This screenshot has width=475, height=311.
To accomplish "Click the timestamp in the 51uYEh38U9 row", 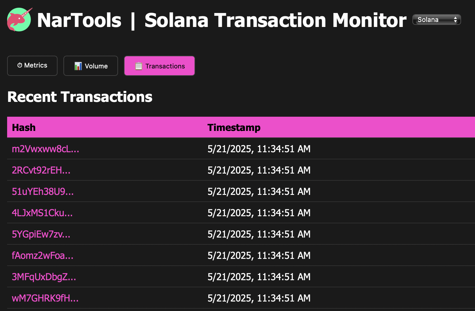I will [259, 191].
